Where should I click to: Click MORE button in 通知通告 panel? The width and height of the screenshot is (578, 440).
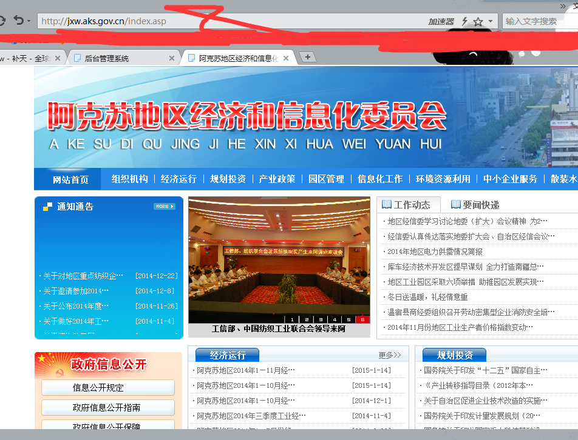point(165,207)
